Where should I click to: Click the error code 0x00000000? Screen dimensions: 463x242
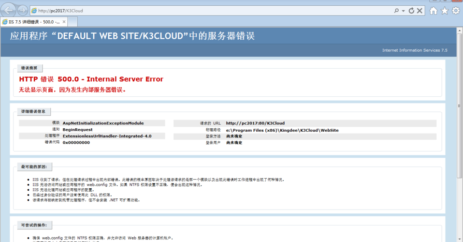pyautogui.click(x=76, y=142)
